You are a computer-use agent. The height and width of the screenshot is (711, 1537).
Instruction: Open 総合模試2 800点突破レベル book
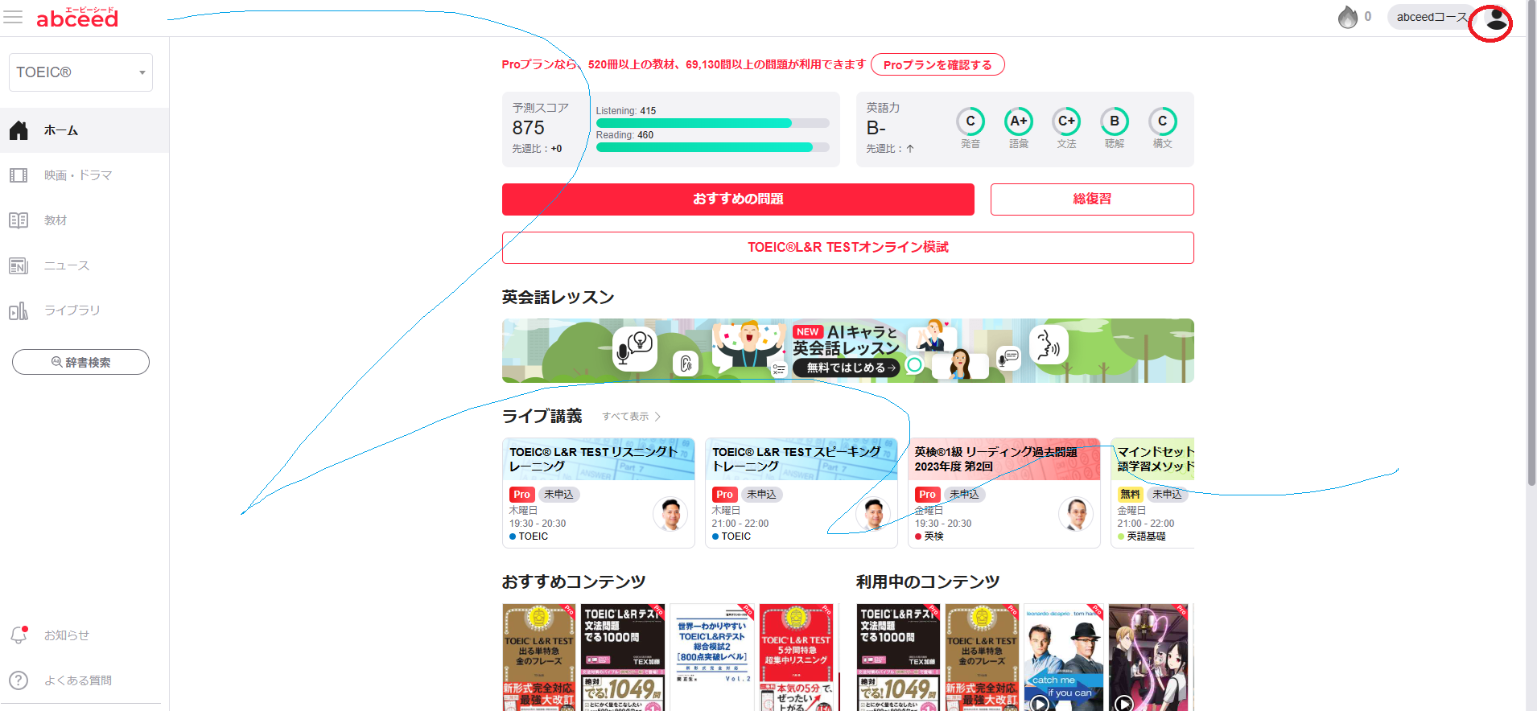coord(712,657)
